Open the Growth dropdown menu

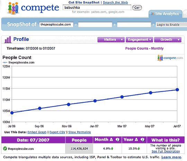tap(168, 40)
